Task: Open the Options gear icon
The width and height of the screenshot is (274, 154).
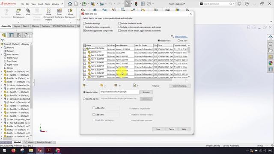Action: click(x=149, y=4)
